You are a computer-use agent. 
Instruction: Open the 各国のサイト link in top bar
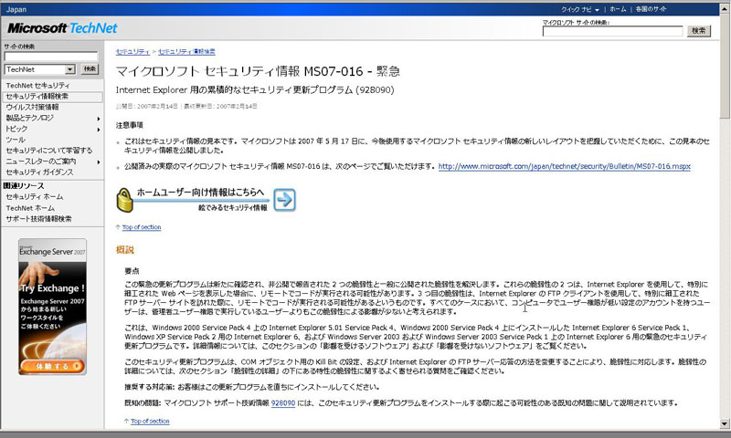tap(651, 9)
